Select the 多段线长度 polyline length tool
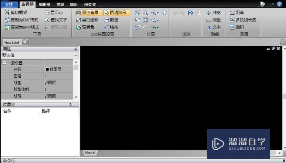 click(x=243, y=20)
